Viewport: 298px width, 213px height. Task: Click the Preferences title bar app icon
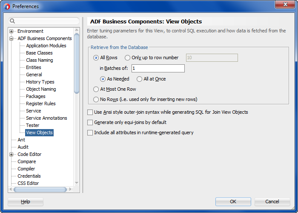coord(7,6)
